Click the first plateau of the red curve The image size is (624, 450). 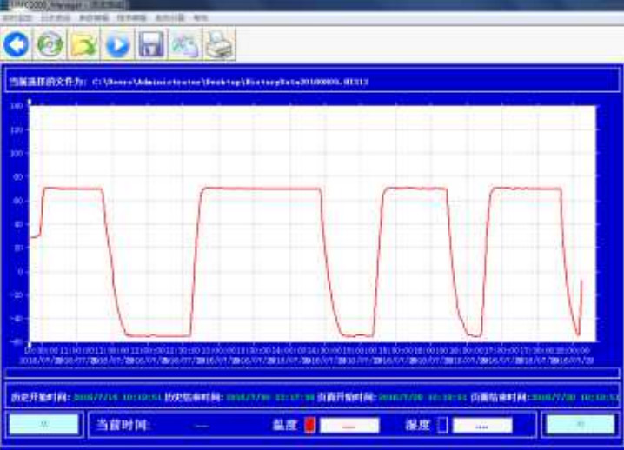tap(74, 189)
